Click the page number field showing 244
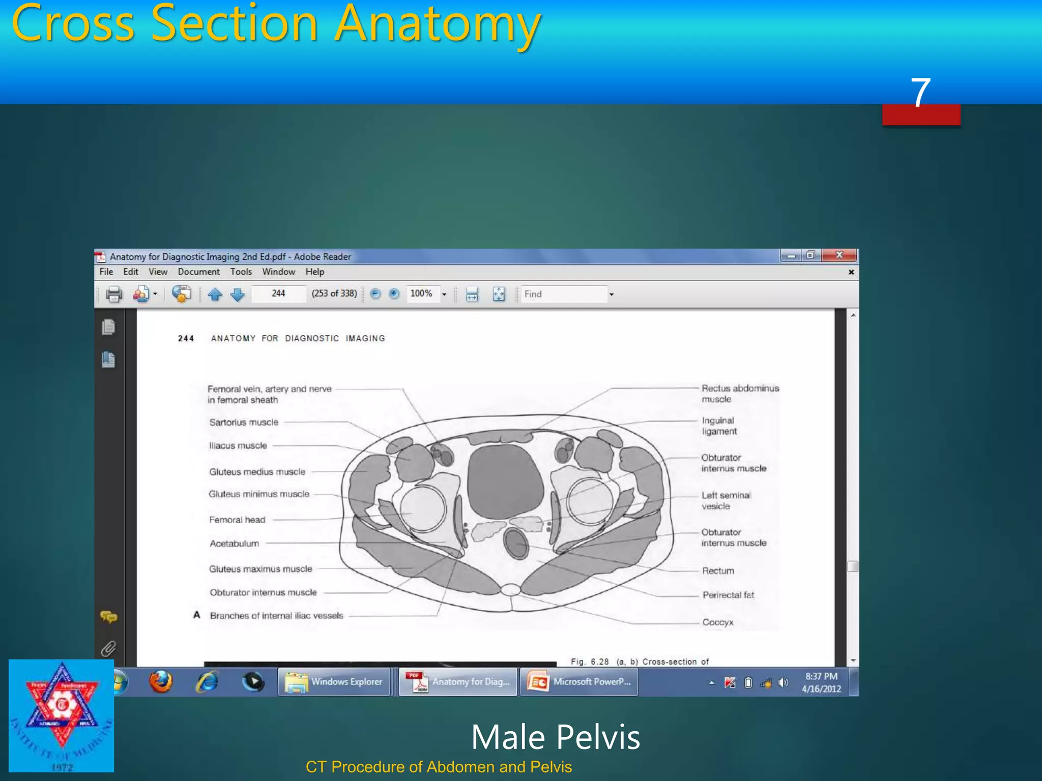The height and width of the screenshot is (781, 1042). click(x=279, y=293)
